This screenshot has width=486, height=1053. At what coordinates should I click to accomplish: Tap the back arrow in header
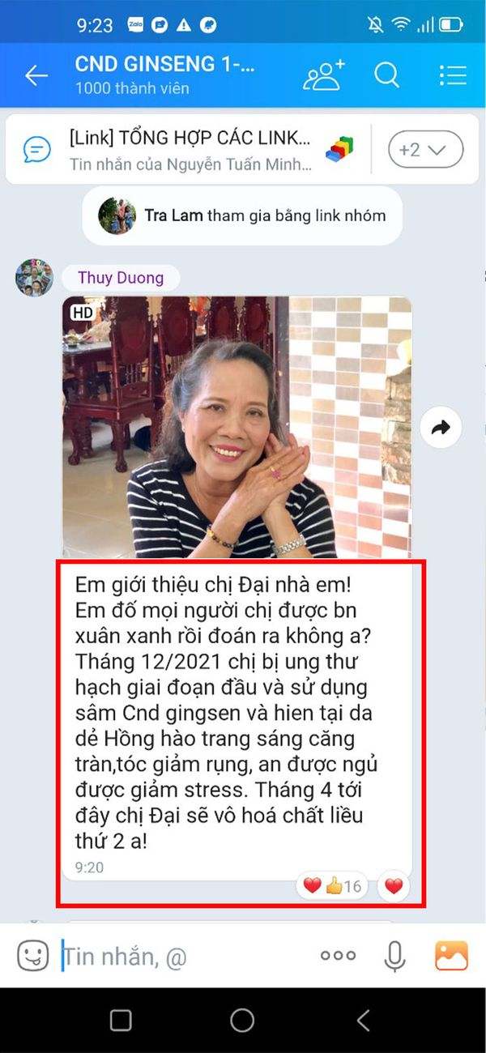tap(36, 75)
